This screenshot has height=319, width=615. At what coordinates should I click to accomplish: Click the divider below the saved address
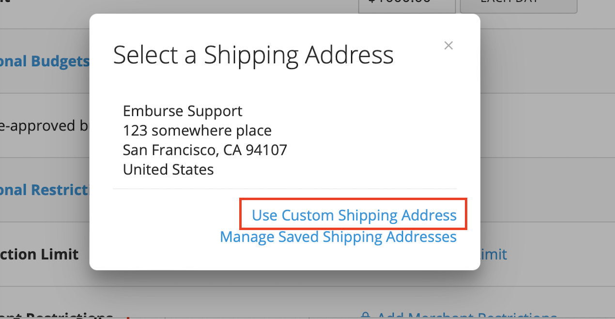(285, 188)
